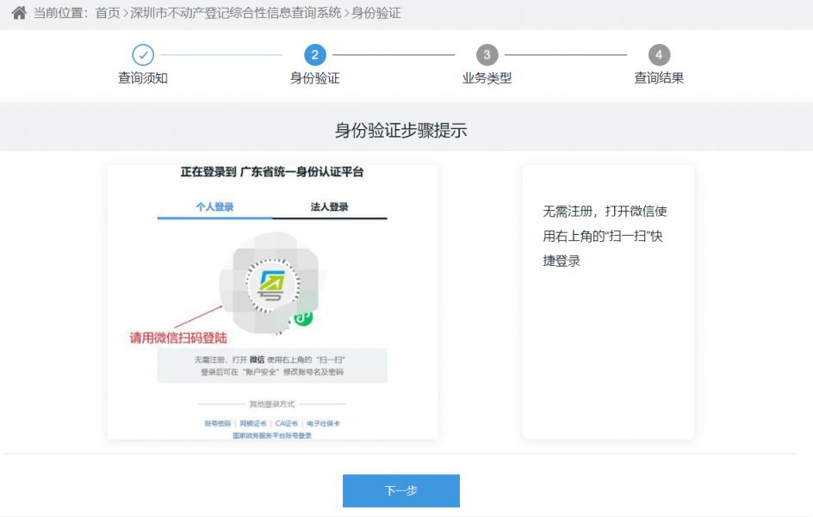813x517 pixels.
Task: Select the 身份验证 step label
Action: coord(314,77)
